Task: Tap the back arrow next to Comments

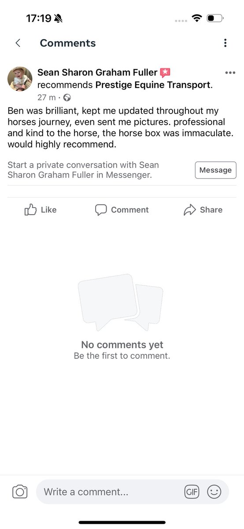Action: (18, 43)
